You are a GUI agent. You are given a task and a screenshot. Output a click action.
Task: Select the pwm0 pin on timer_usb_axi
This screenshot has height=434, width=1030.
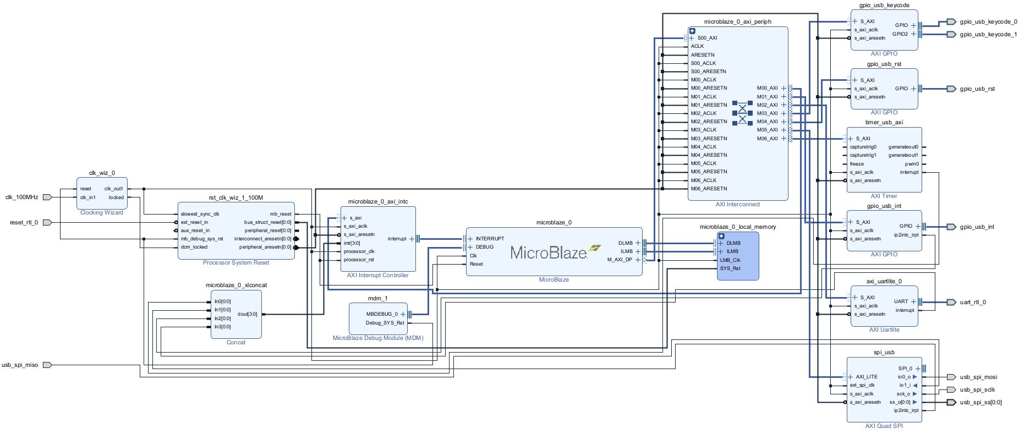[x=912, y=164]
